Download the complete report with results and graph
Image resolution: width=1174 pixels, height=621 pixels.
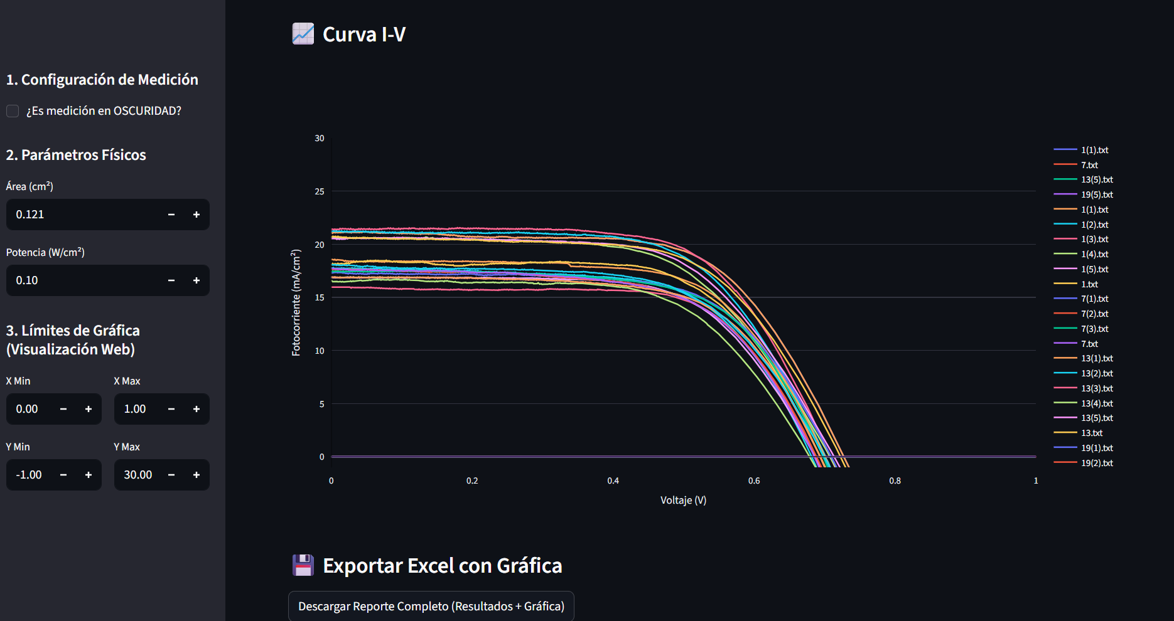pyautogui.click(x=431, y=606)
